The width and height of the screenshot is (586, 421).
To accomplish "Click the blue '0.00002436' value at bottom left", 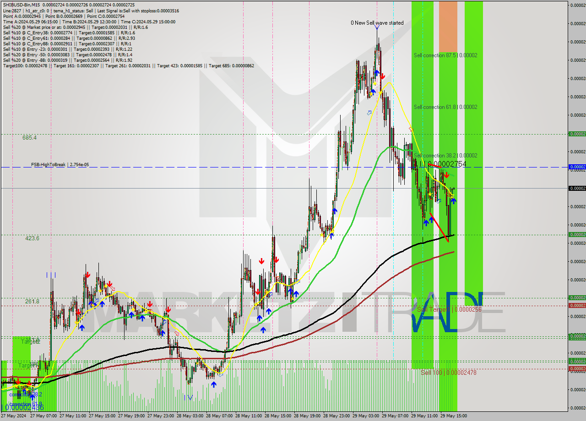I will point(24,407).
